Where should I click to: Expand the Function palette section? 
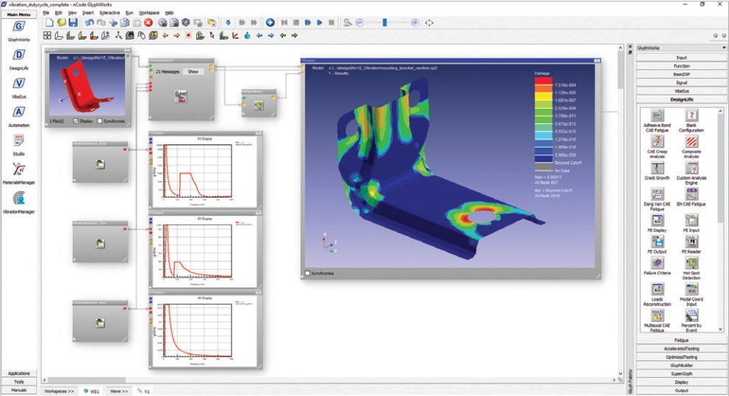[681, 65]
